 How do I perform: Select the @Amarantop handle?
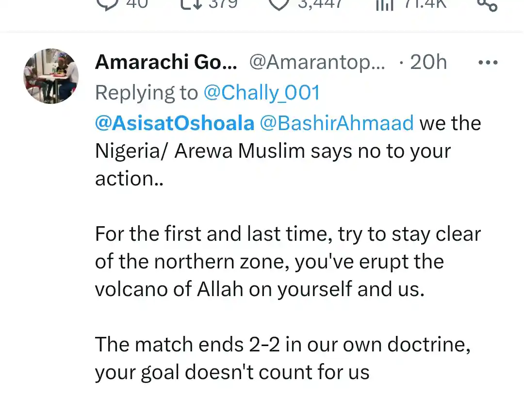[x=317, y=62]
